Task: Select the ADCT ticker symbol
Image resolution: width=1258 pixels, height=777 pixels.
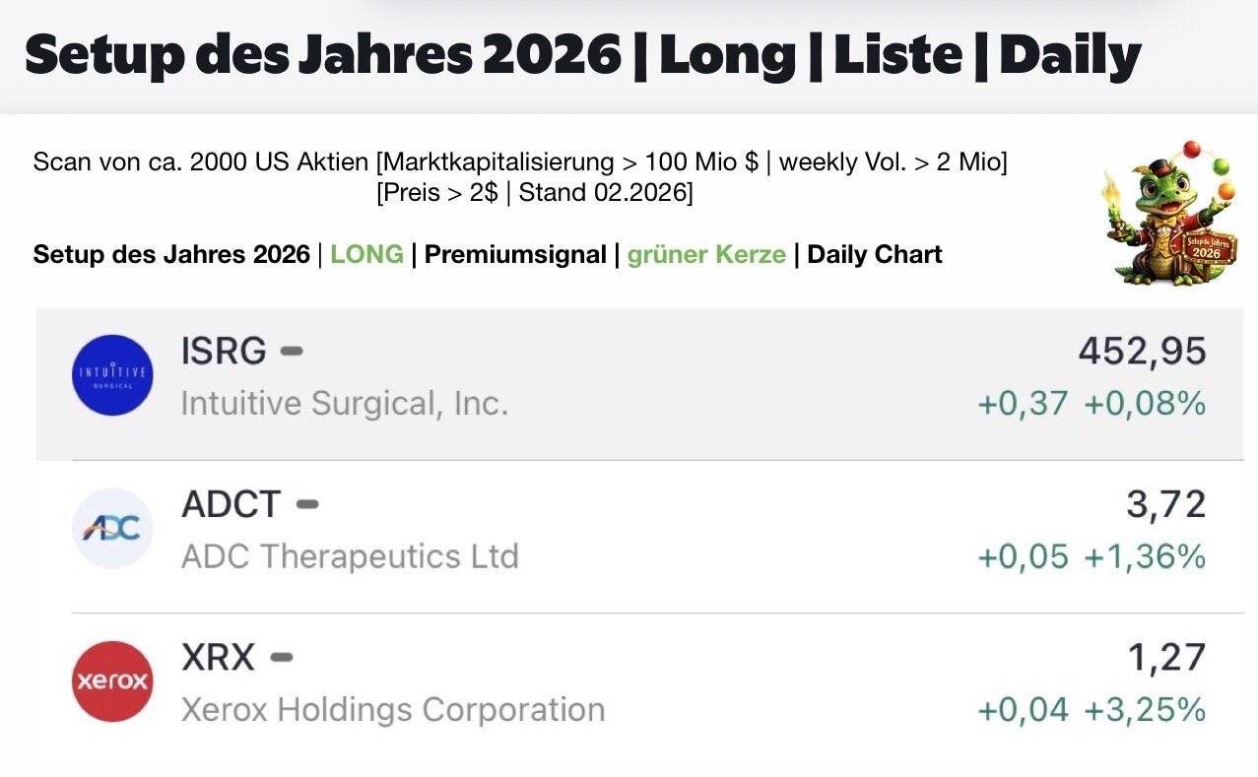Action: (232, 504)
